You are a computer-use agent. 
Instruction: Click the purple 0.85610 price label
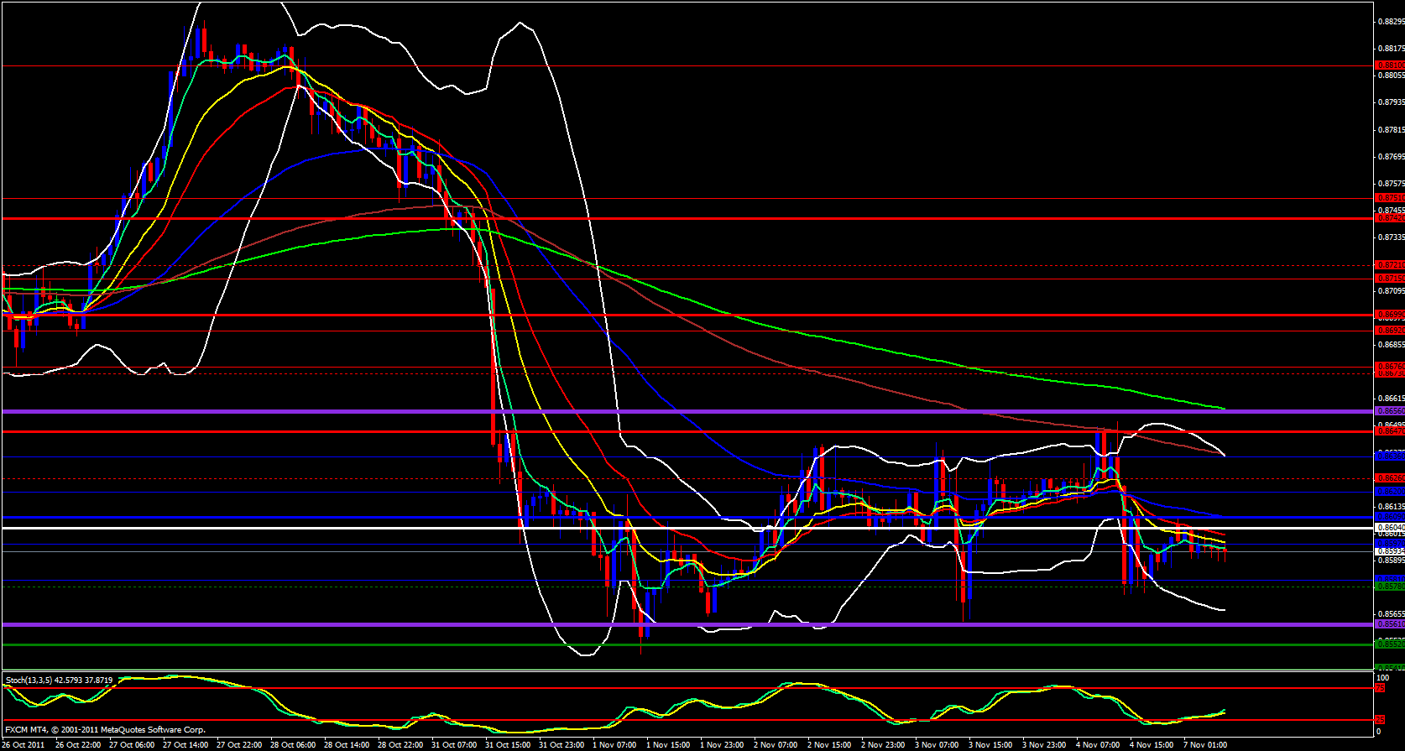tap(1389, 624)
